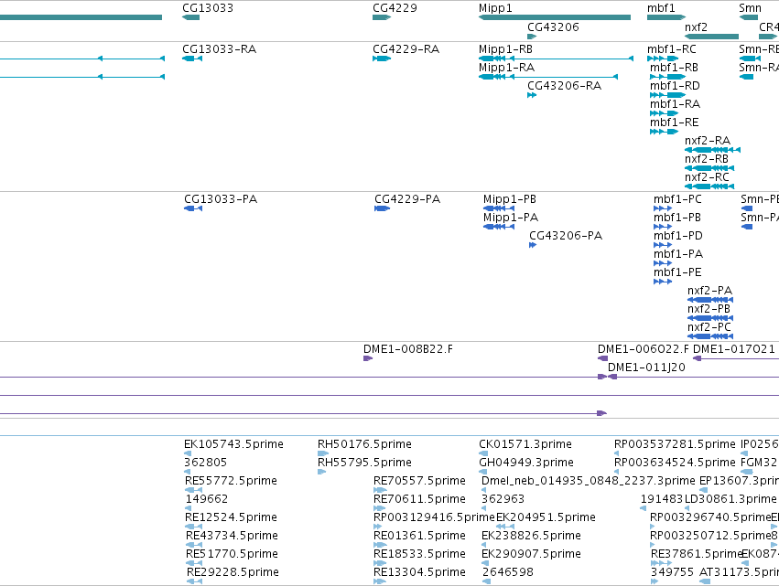Click the 362963 EST label
Screen dimensions: 779x586
(503, 499)
